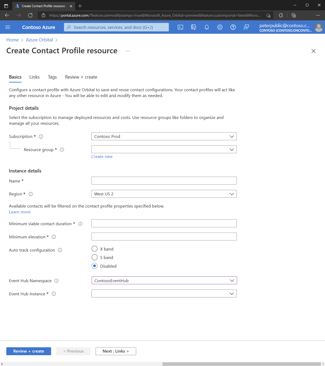
Task: Open a new browser tab
Action: 80,6
